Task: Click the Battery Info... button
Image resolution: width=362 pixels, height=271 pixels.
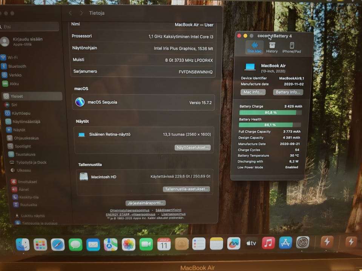Action: [288, 92]
